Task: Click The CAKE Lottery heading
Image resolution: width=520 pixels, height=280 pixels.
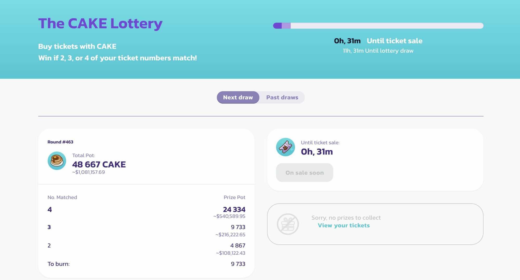Action: click(100, 24)
